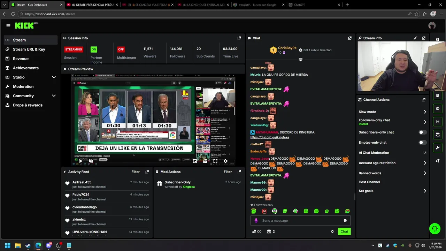Select the red angry emote in quick bar

(x=264, y=211)
